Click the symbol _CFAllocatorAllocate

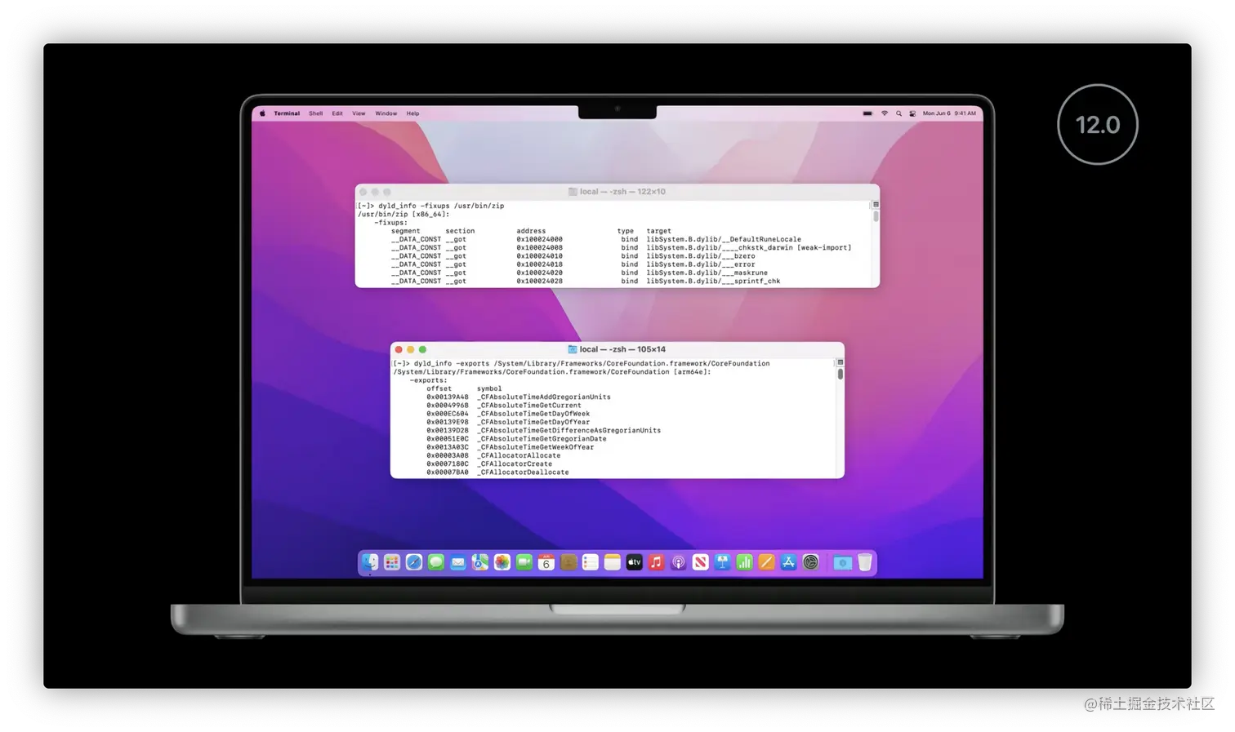519,455
